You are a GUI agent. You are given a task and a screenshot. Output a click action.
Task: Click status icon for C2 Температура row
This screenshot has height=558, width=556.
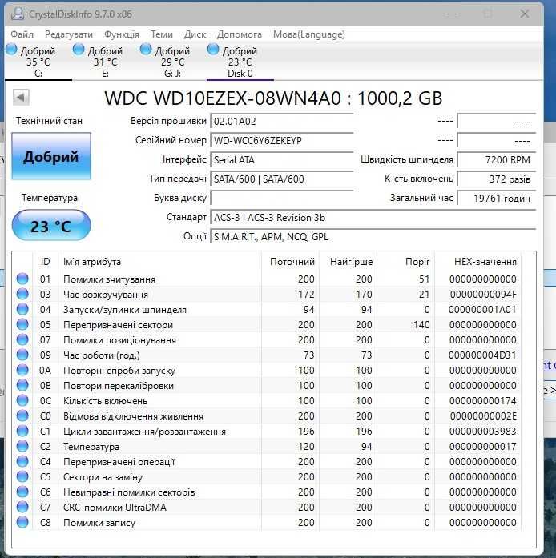point(22,446)
